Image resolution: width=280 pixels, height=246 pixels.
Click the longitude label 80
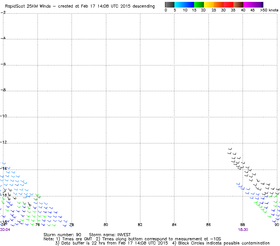pos(106,224)
